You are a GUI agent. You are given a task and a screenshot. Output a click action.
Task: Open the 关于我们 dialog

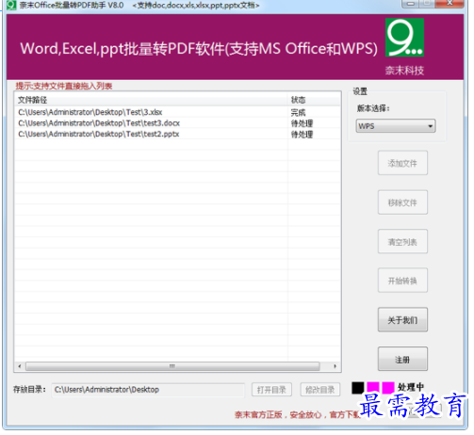(402, 320)
